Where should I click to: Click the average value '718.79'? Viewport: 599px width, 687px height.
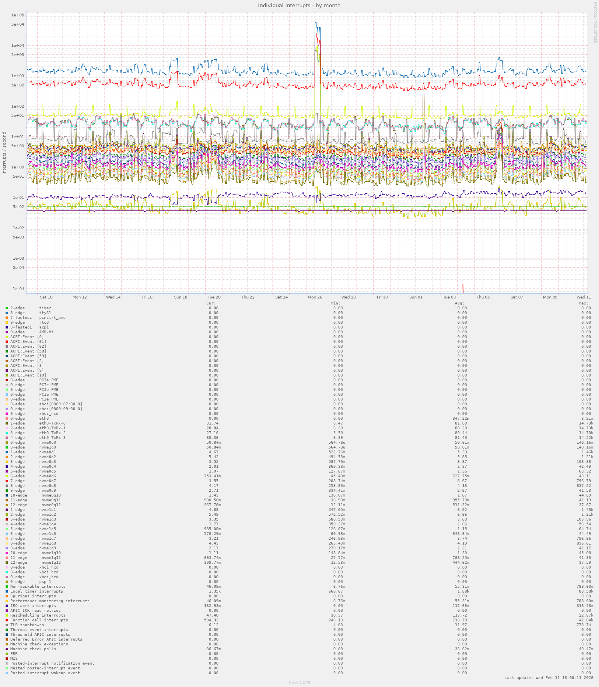pyautogui.click(x=460, y=620)
